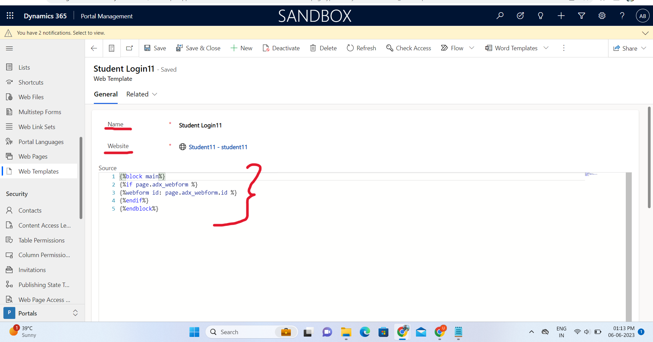The image size is (653, 342).
Task: Collapse the site map hamburger menu
Action: coord(10,48)
